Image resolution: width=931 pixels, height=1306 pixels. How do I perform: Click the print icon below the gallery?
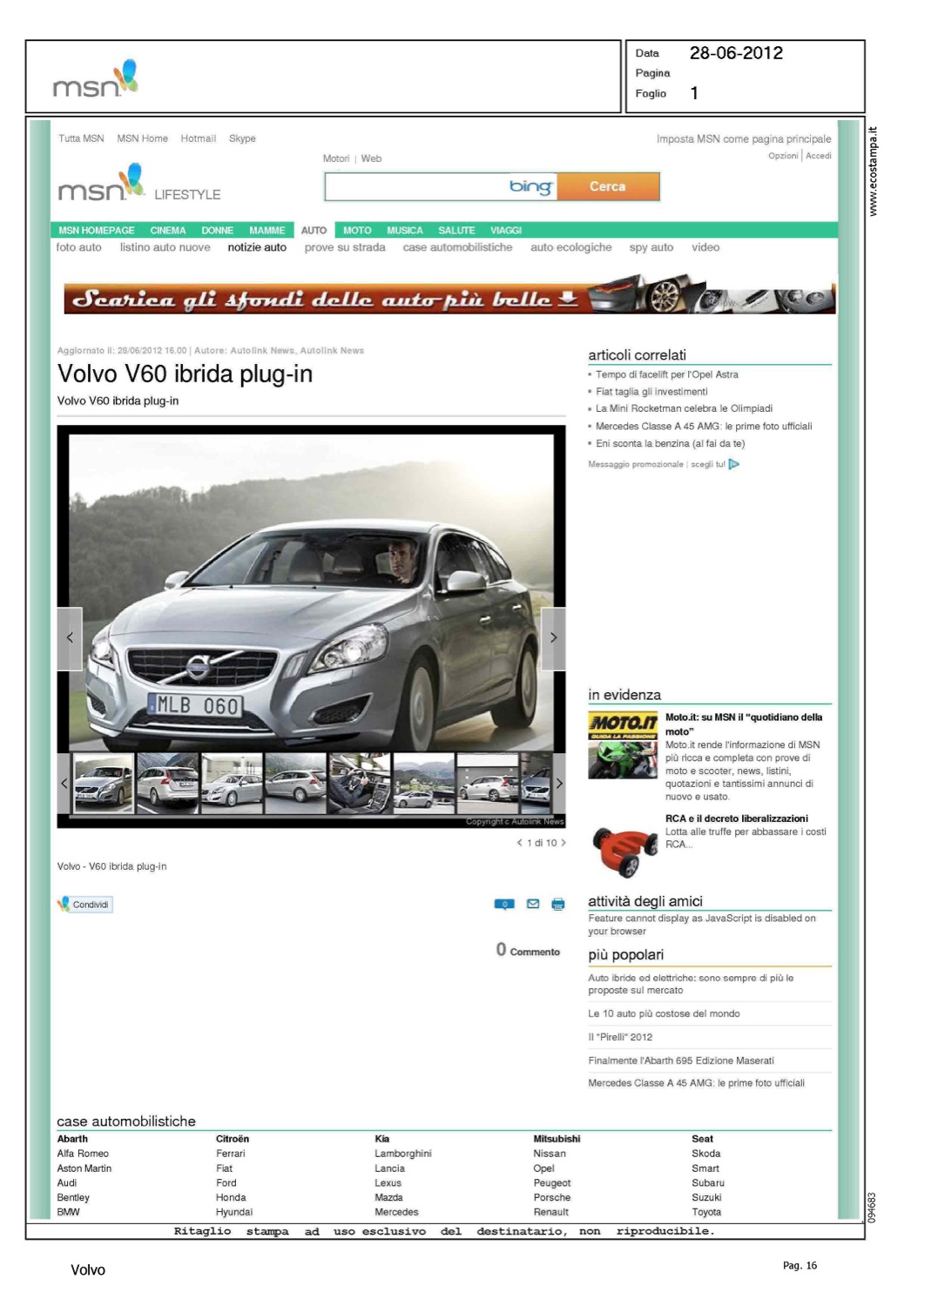558,904
